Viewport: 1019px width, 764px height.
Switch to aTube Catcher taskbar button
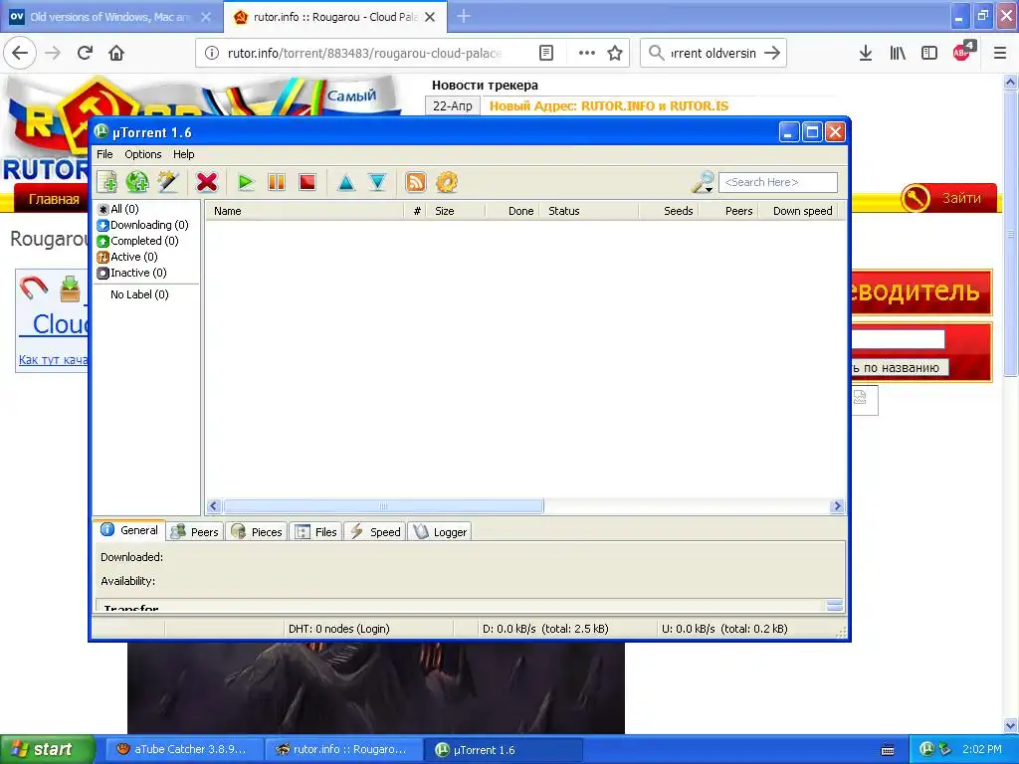click(x=182, y=749)
